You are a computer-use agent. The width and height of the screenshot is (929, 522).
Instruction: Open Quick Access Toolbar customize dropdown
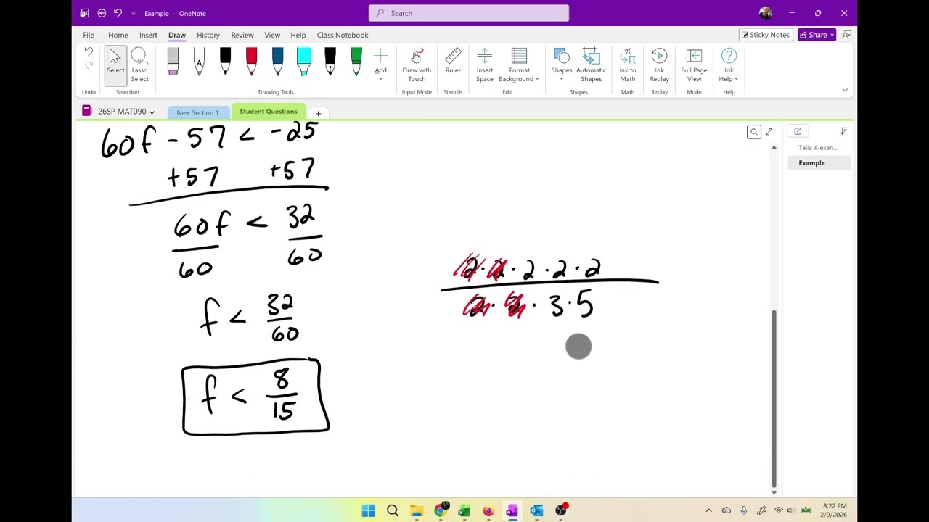pyautogui.click(x=133, y=13)
